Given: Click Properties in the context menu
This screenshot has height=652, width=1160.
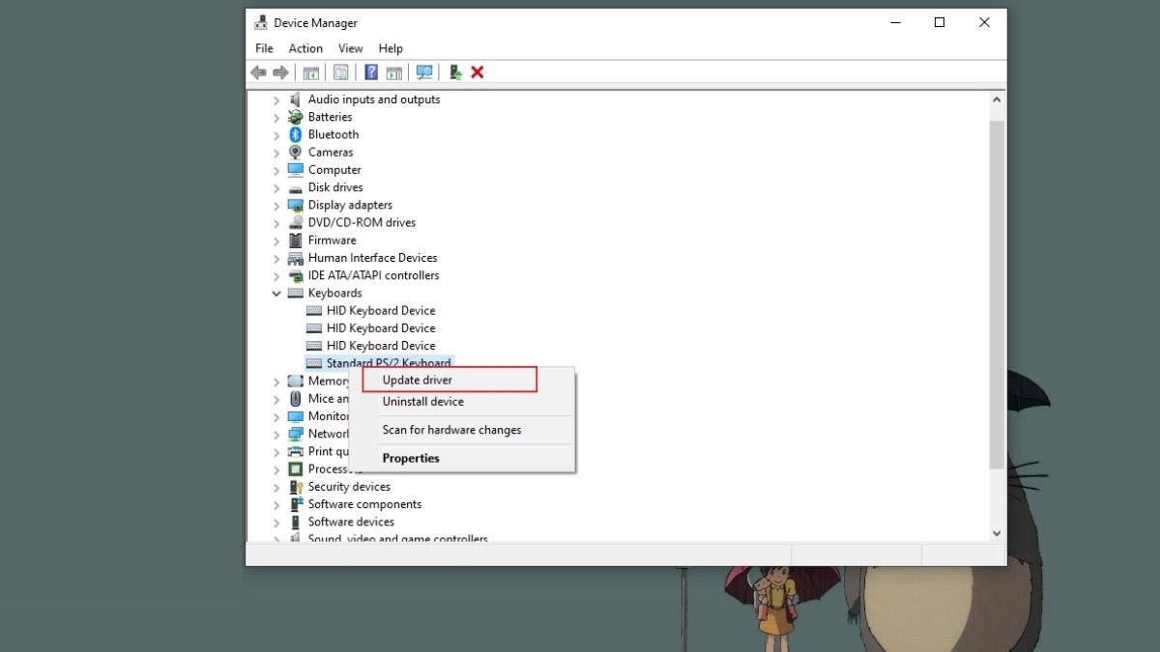Looking at the screenshot, I should click(x=411, y=459).
